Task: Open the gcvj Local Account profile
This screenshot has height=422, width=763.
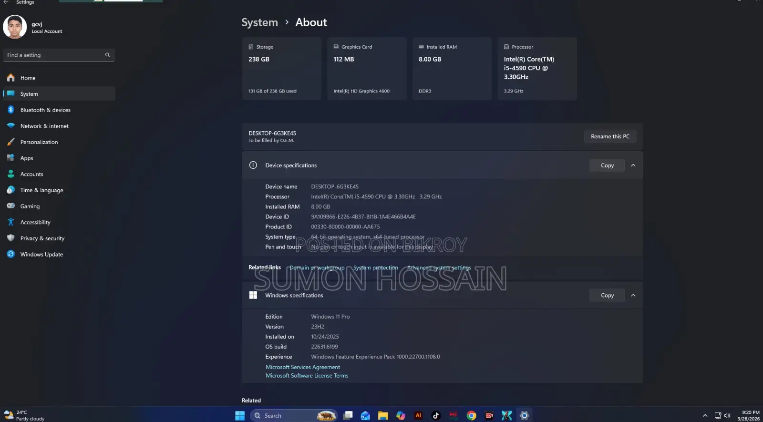Action: pyautogui.click(x=33, y=27)
